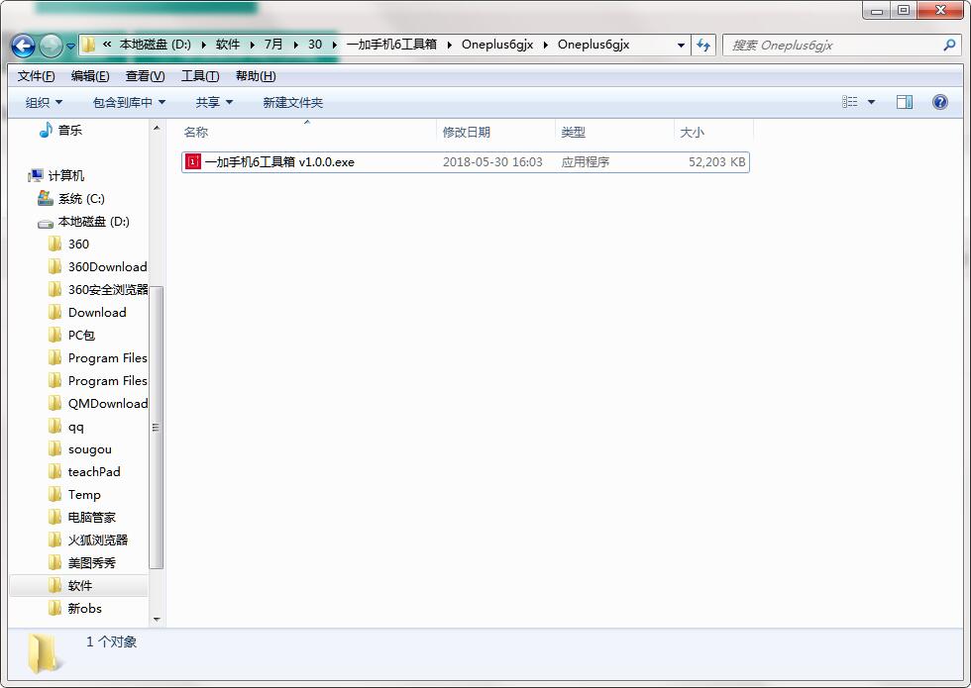
Task: Open the 组织 dropdown
Action: pyautogui.click(x=44, y=102)
